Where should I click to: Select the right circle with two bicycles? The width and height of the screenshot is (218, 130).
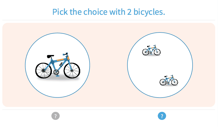[x=160, y=65]
